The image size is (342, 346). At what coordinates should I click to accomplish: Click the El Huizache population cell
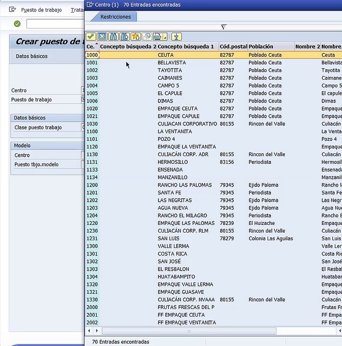[x=261, y=223]
